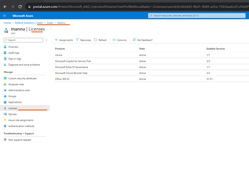Open the Columns chooser
This screenshot has height=189, width=249.
pyautogui.click(x=120, y=40)
